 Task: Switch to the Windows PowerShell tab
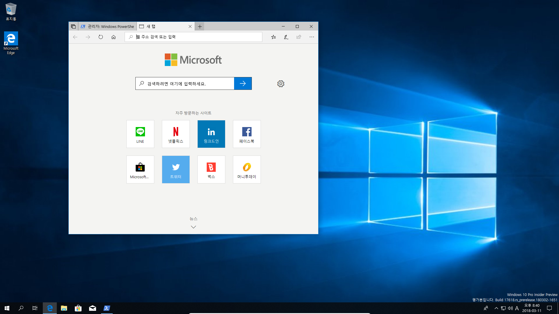(x=107, y=26)
